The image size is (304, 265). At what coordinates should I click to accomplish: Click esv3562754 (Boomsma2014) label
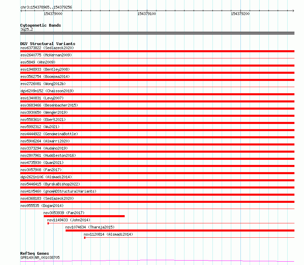(x=45, y=76)
